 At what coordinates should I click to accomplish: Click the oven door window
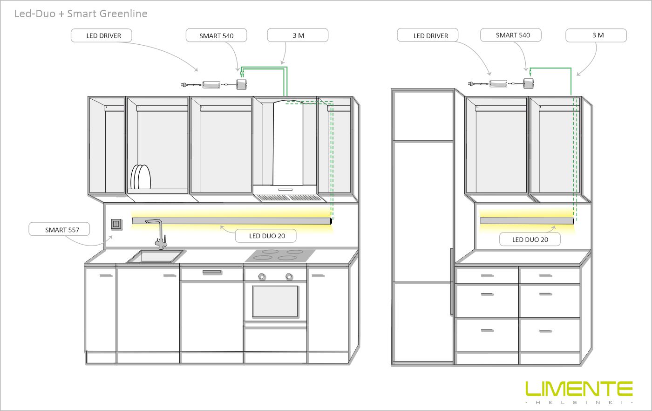275,301
